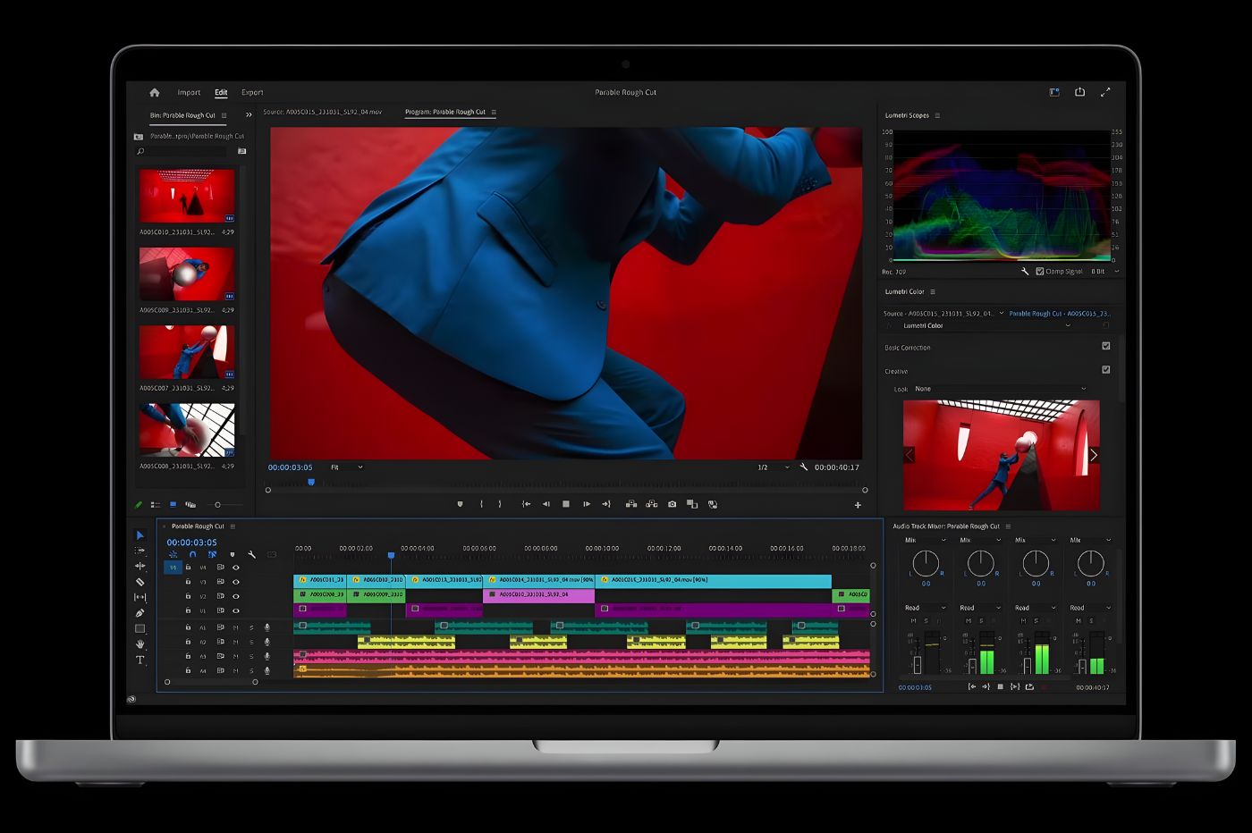Toggle the Clamp Signal checkbox
The width and height of the screenshot is (1252, 833).
1039,271
